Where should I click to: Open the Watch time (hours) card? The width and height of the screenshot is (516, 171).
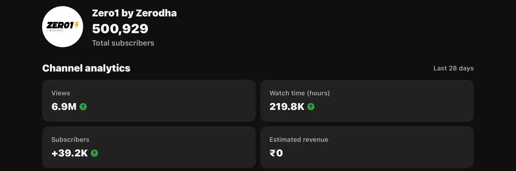click(x=367, y=101)
